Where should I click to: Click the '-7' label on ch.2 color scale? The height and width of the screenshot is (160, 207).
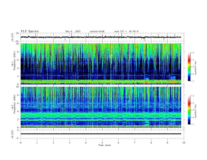[x=193, y=124]
